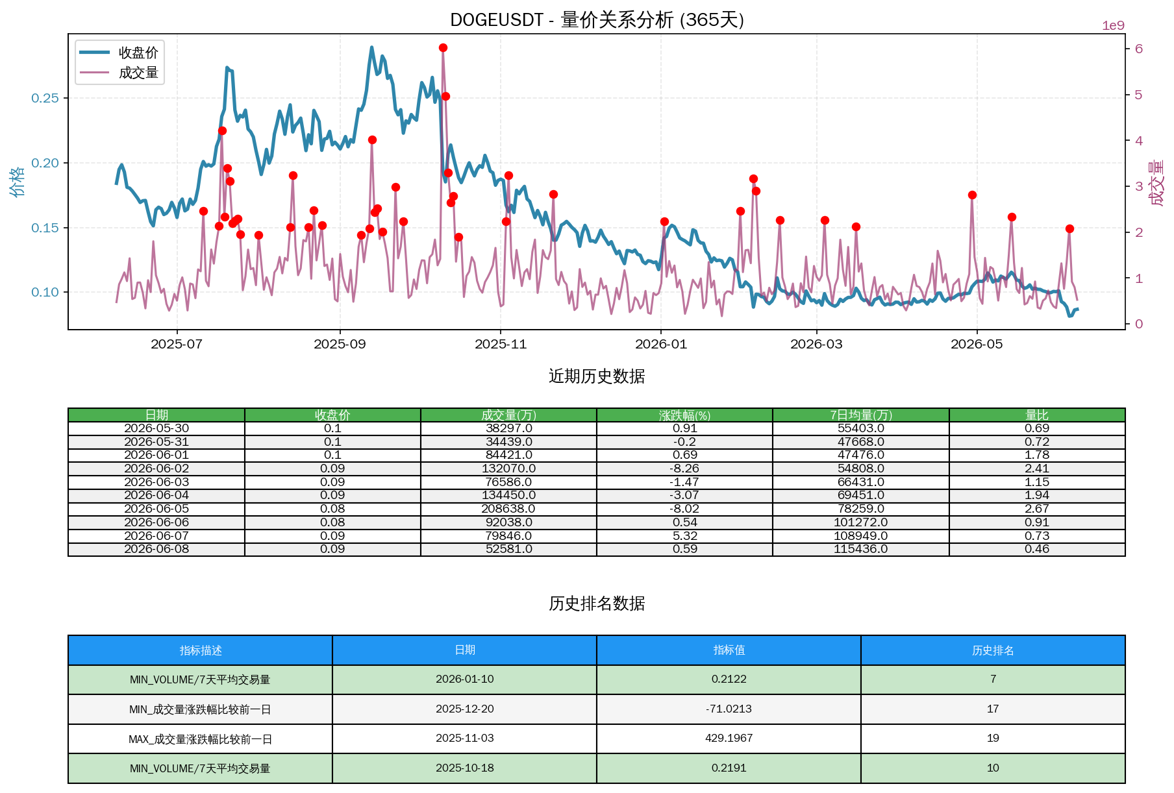Click the rank 19 cell
Image resolution: width=1174 pixels, height=793 pixels.
tap(993, 739)
